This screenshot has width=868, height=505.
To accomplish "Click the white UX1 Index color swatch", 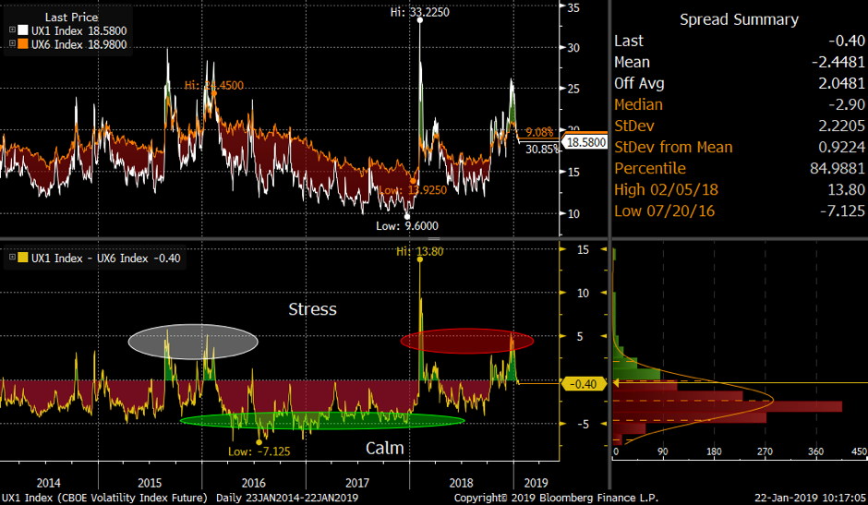I will (23, 30).
